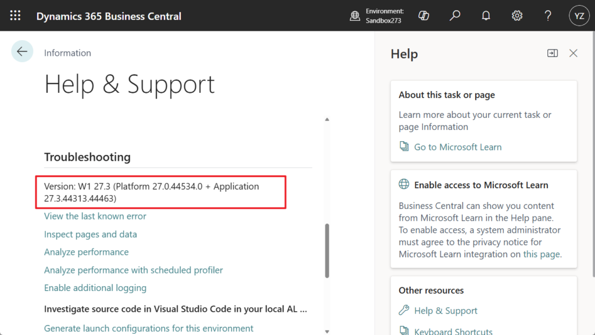The image size is (595, 335).
Task: Click 'this page' privacy notice link
Action: [x=542, y=254]
